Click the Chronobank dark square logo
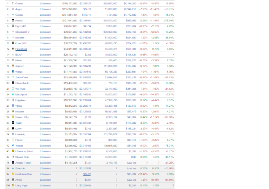269x189 pixels. (13, 83)
